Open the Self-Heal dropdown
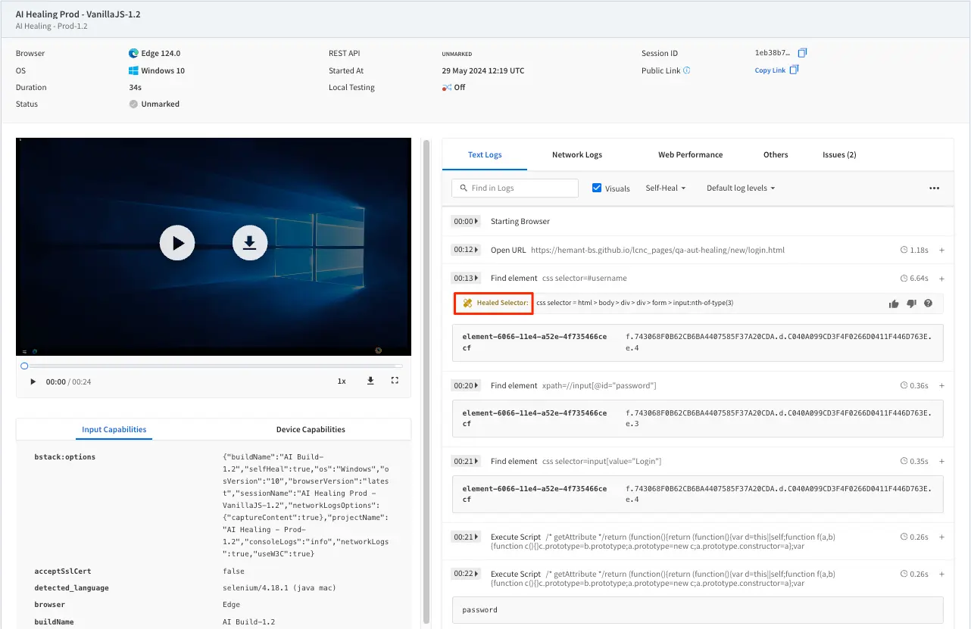 pos(665,188)
